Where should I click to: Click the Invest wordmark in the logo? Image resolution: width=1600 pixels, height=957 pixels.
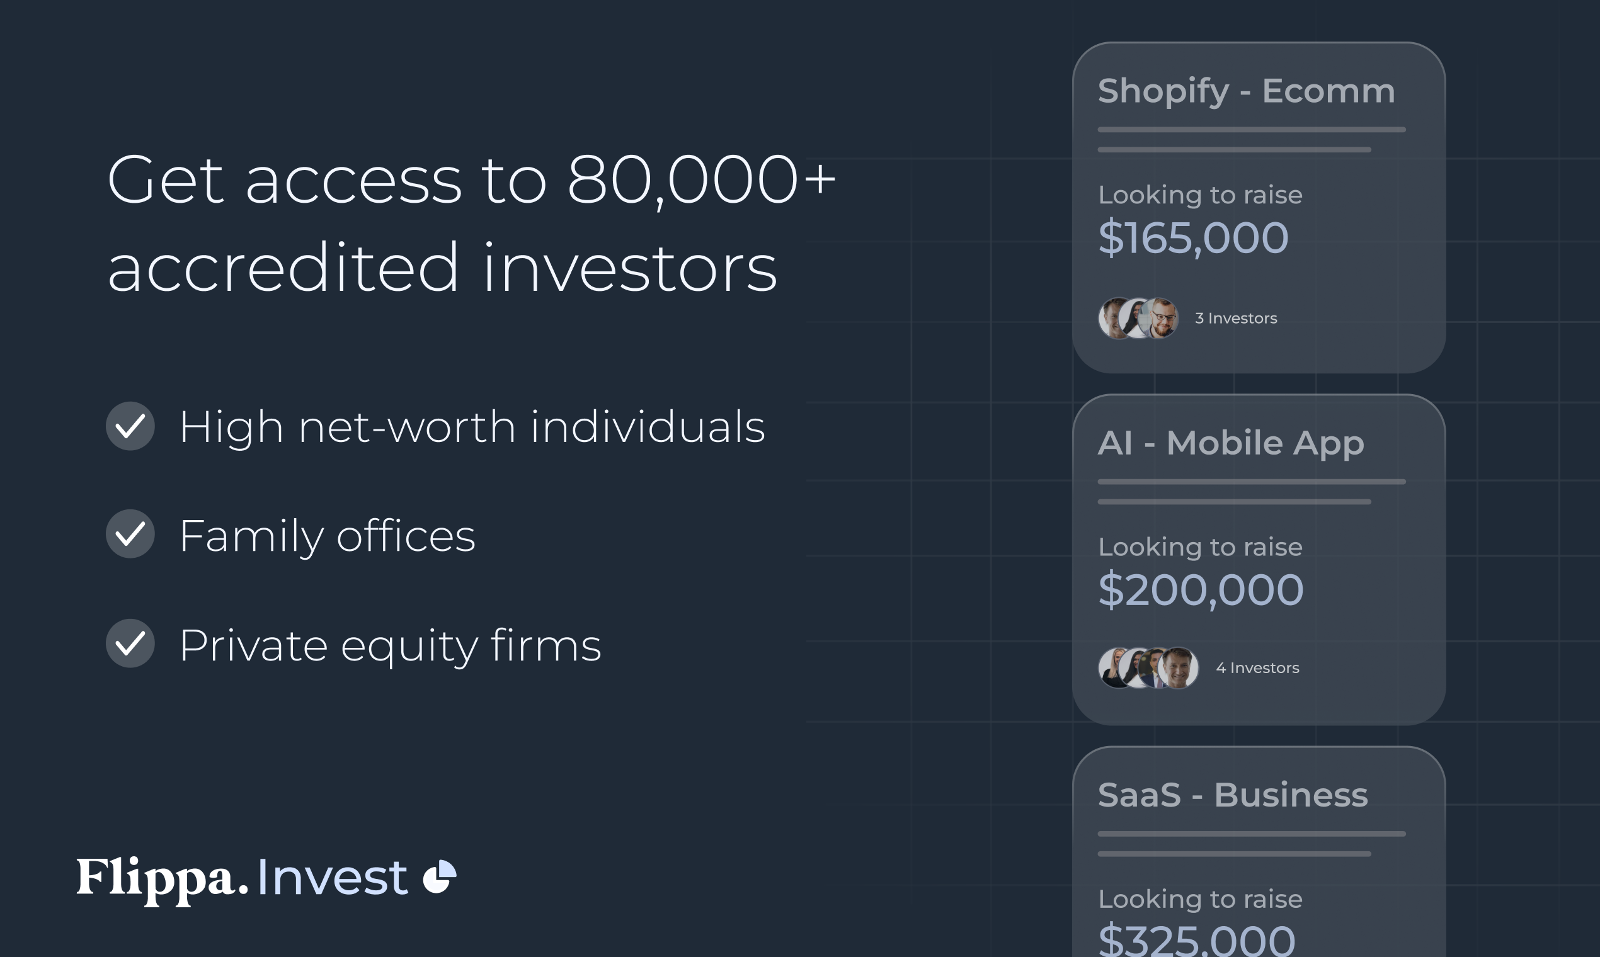(332, 877)
